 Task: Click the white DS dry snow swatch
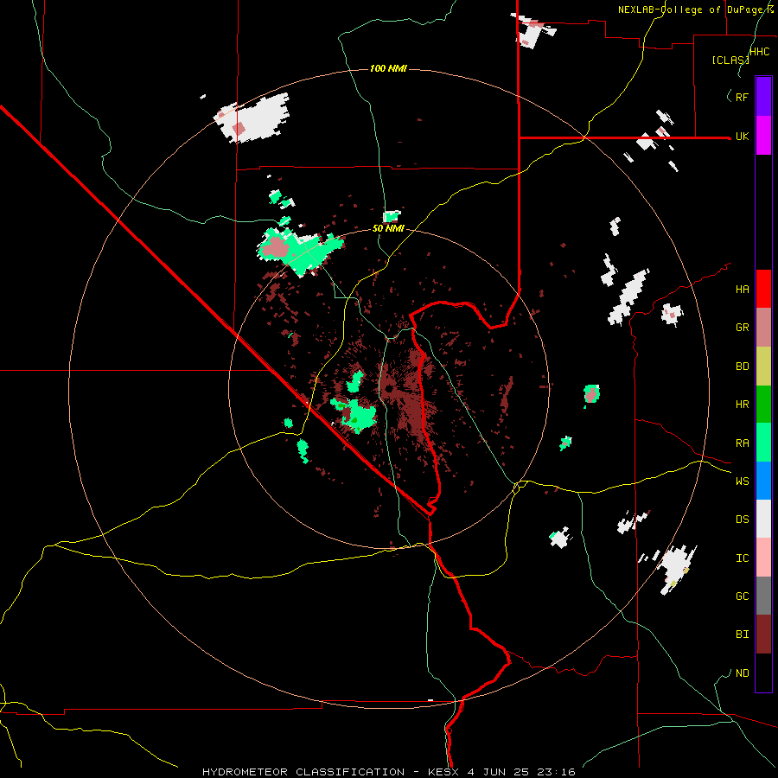coord(763,519)
